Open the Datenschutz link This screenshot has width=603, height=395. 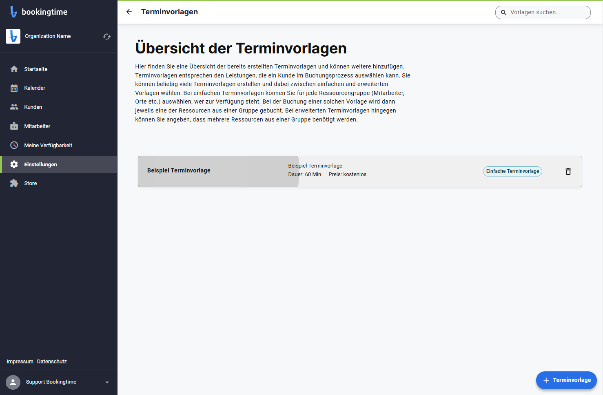pos(52,362)
